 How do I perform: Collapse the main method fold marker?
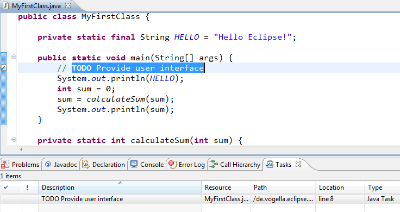[x=14, y=57]
